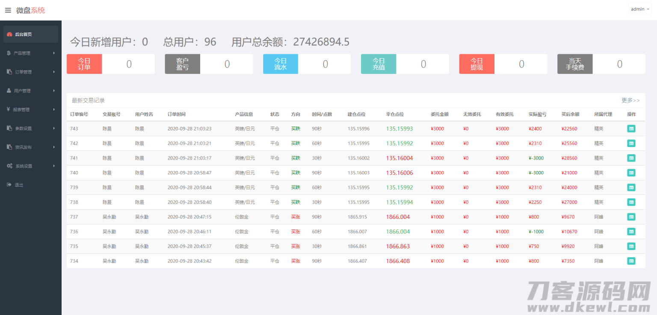Click the action icon for order 738

point(631,202)
